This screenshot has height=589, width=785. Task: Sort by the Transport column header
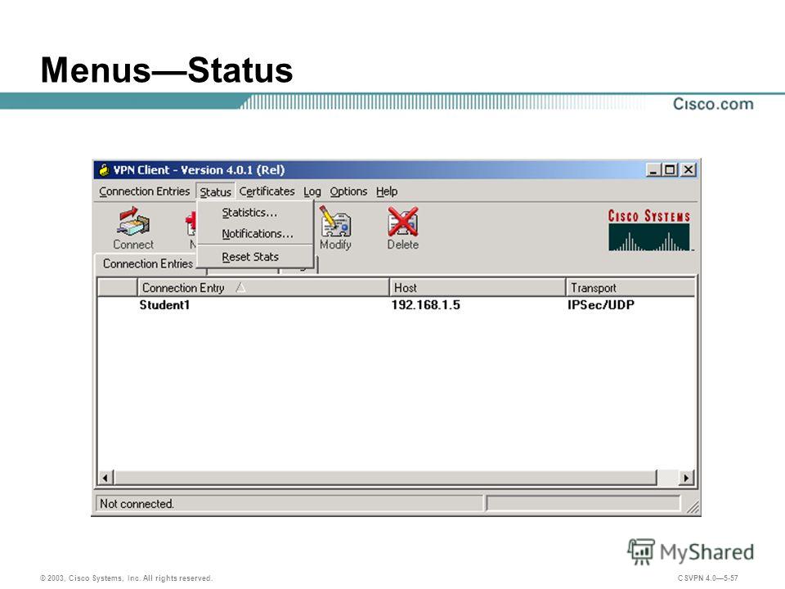630,288
